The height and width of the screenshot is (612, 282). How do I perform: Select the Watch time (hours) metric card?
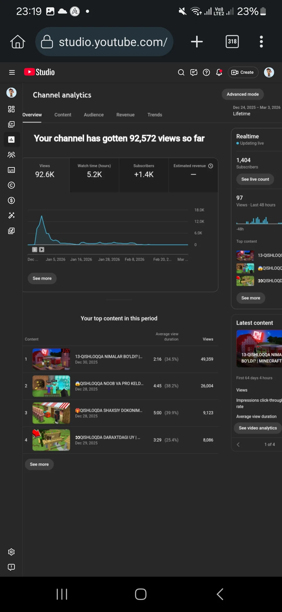tap(94, 175)
